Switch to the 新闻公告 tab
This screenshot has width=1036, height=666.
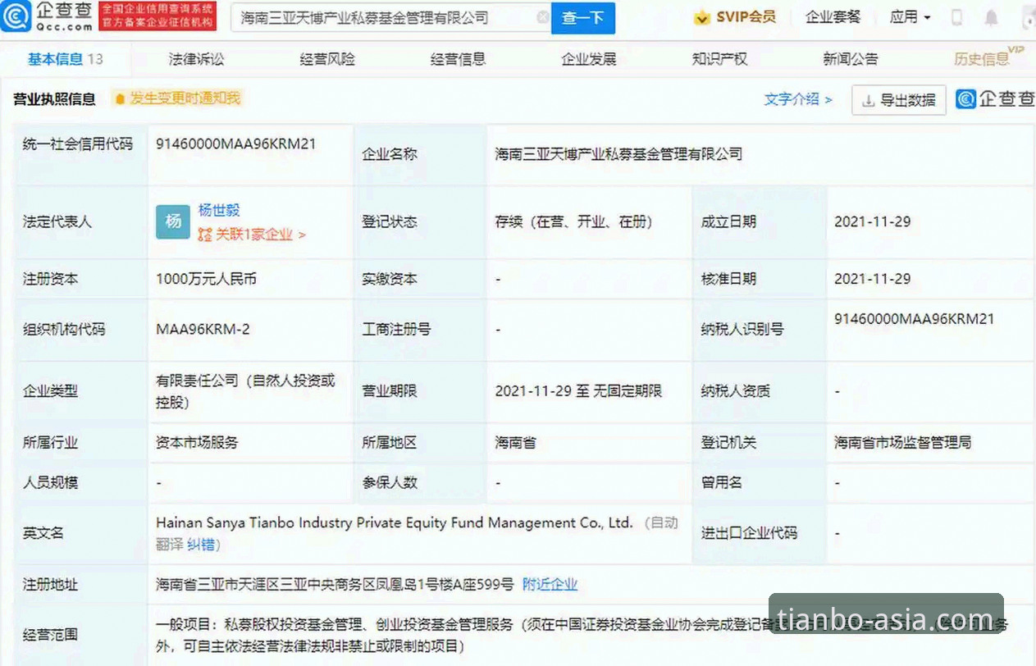click(x=851, y=59)
